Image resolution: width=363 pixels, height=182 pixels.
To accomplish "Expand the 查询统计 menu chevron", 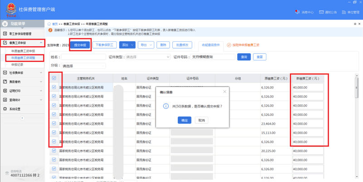I will 41,100.
